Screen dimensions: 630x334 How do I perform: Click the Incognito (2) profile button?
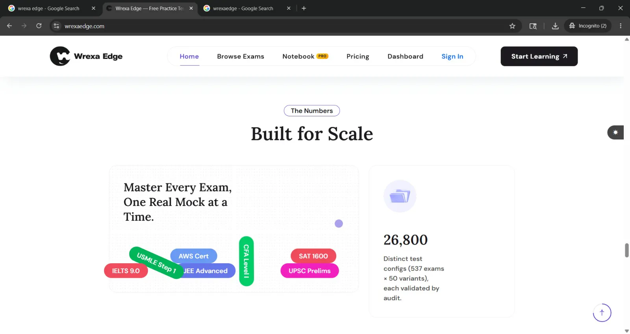click(x=588, y=26)
